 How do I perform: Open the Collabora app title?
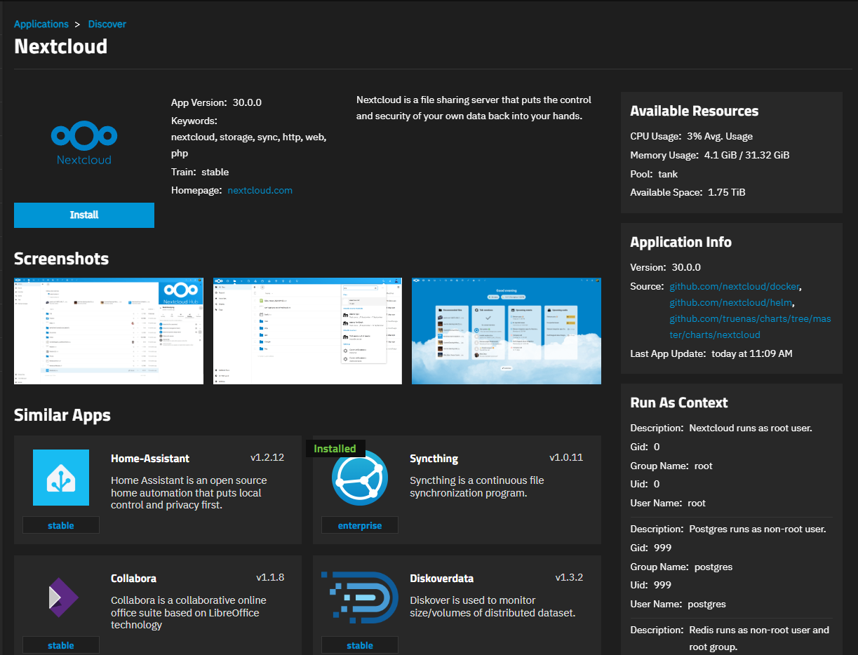pyautogui.click(x=133, y=579)
